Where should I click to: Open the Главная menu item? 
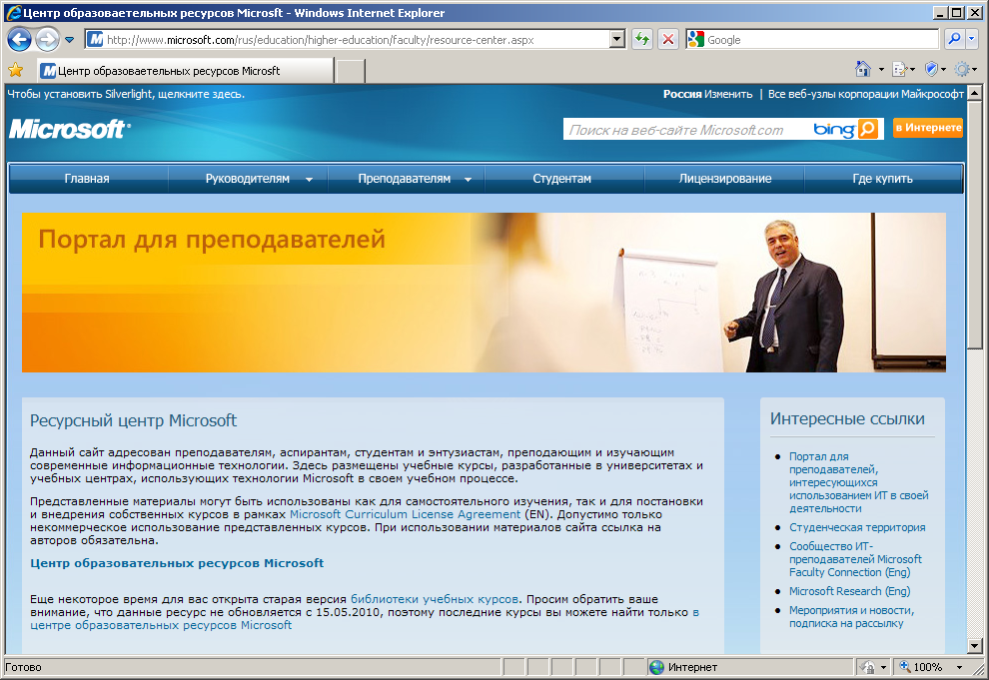click(87, 179)
